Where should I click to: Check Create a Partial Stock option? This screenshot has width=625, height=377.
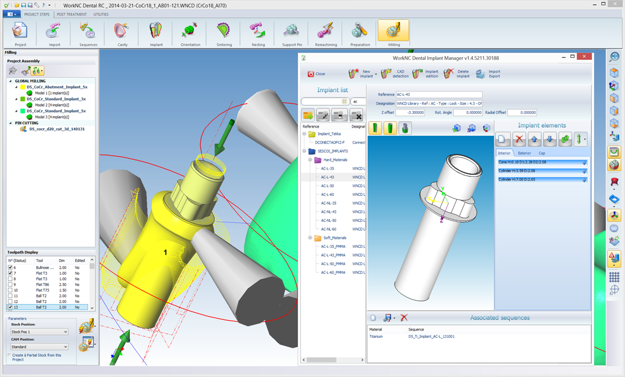point(9,355)
